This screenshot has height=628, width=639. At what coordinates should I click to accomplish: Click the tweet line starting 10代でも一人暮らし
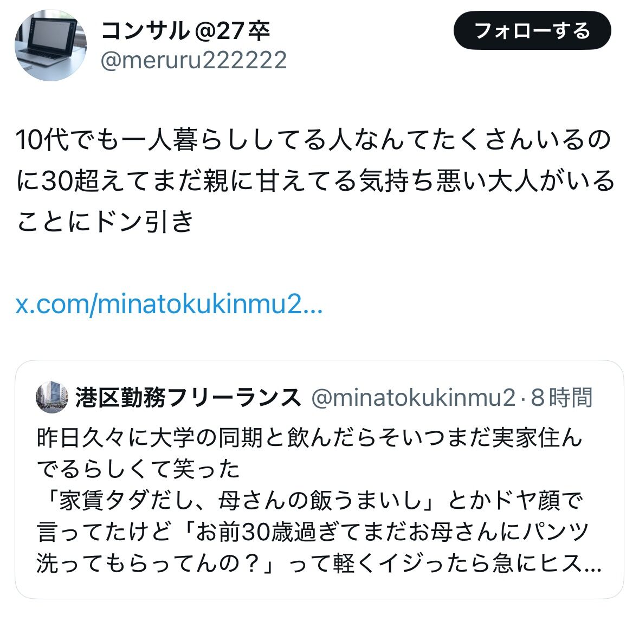point(313,140)
